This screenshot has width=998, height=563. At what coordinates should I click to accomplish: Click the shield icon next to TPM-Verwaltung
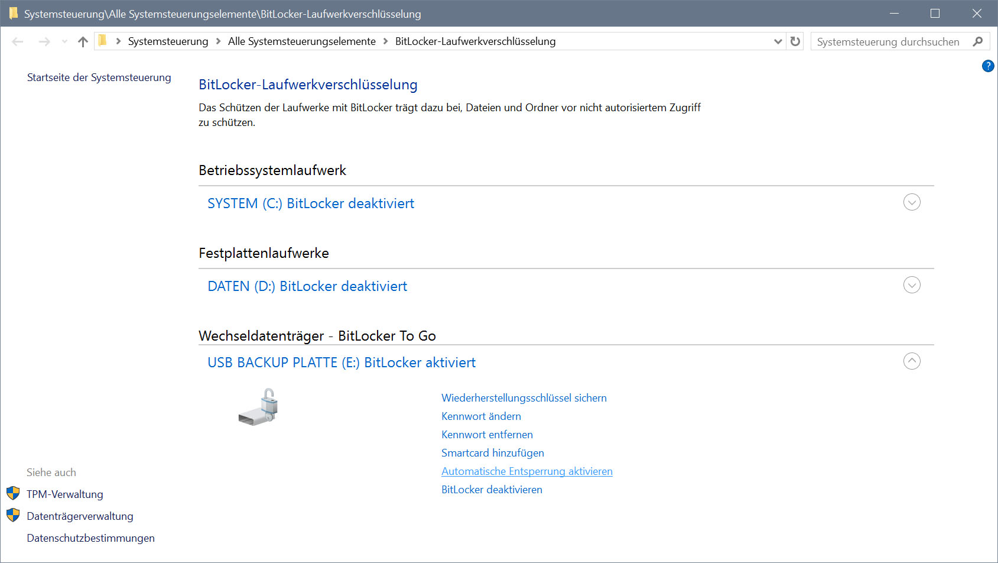(x=13, y=493)
